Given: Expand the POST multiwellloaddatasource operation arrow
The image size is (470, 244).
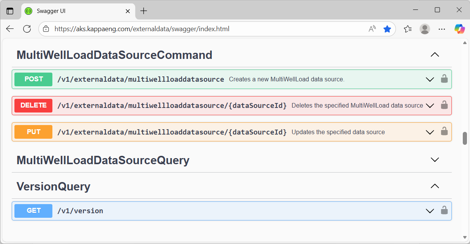Looking at the screenshot, I should 430,79.
